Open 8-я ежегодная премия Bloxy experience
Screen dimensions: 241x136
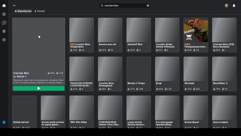coord(167,112)
